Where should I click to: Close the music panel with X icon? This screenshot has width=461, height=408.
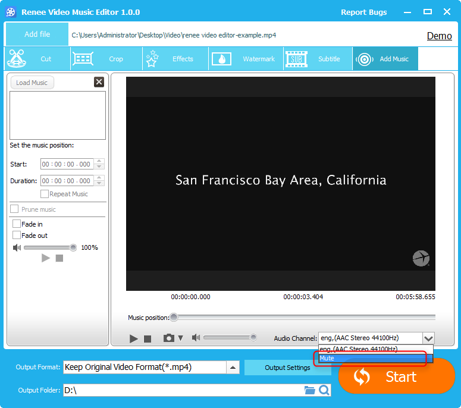(x=99, y=82)
